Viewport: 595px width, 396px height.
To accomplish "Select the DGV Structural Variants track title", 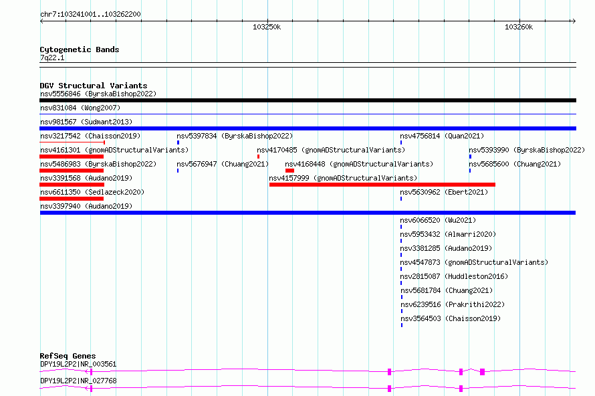I will tap(94, 86).
